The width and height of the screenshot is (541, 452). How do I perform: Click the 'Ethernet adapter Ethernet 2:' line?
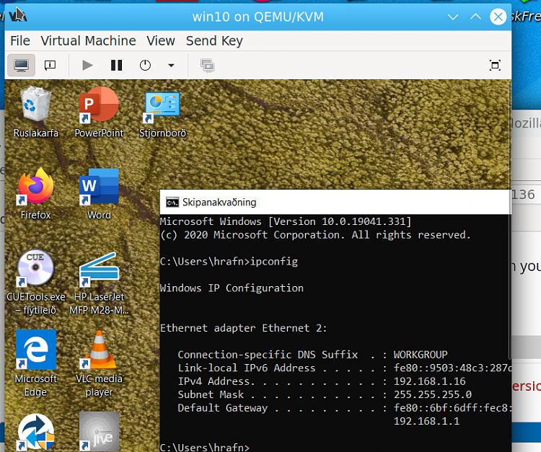tap(243, 328)
